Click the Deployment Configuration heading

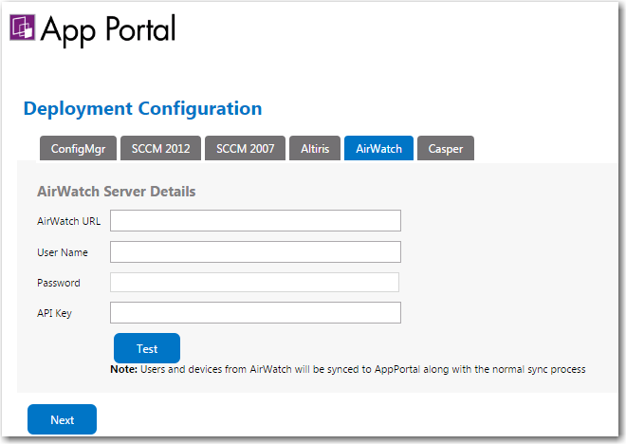click(143, 108)
